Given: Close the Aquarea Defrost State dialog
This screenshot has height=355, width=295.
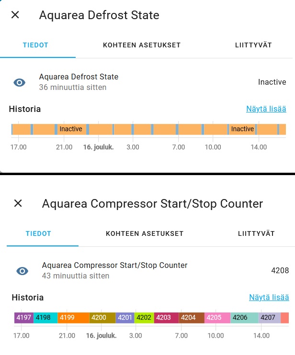Looking at the screenshot, I should [15, 15].
